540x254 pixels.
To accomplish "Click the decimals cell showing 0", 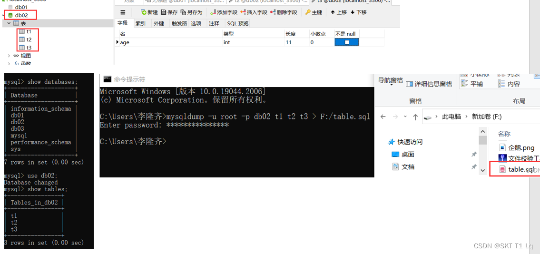I will click(x=322, y=42).
